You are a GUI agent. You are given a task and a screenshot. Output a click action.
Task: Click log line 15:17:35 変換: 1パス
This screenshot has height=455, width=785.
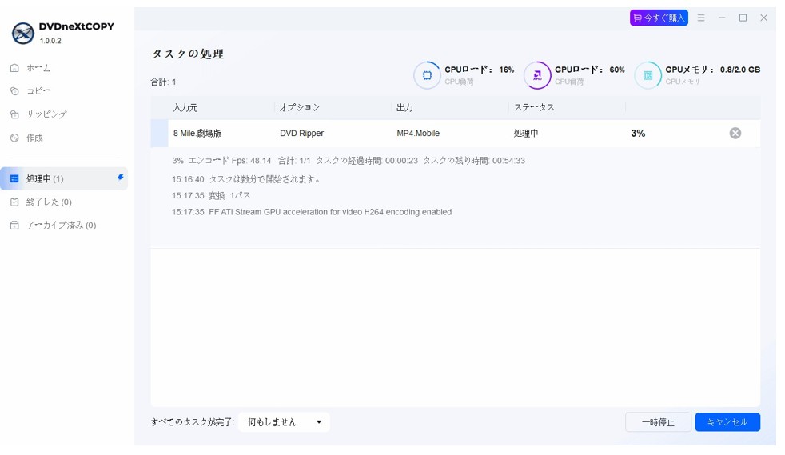(x=211, y=196)
